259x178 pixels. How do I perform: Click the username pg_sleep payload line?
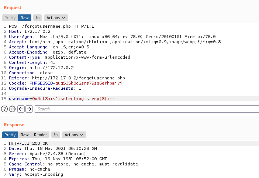point(62,99)
